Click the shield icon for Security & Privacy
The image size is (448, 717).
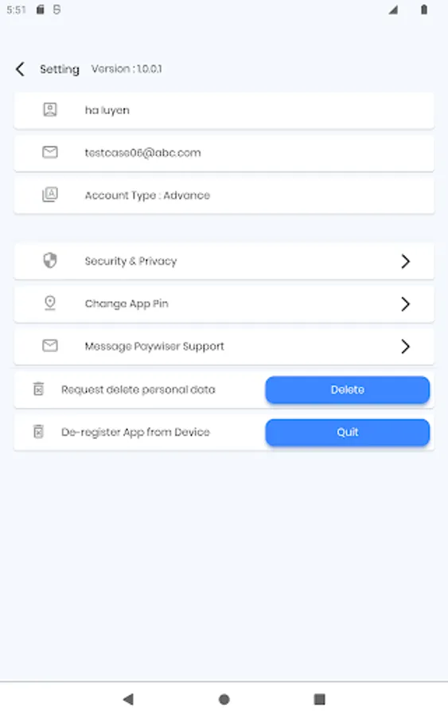(x=50, y=261)
